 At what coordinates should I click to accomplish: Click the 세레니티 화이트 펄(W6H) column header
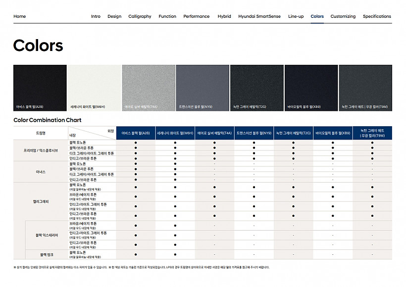[x=175, y=133]
